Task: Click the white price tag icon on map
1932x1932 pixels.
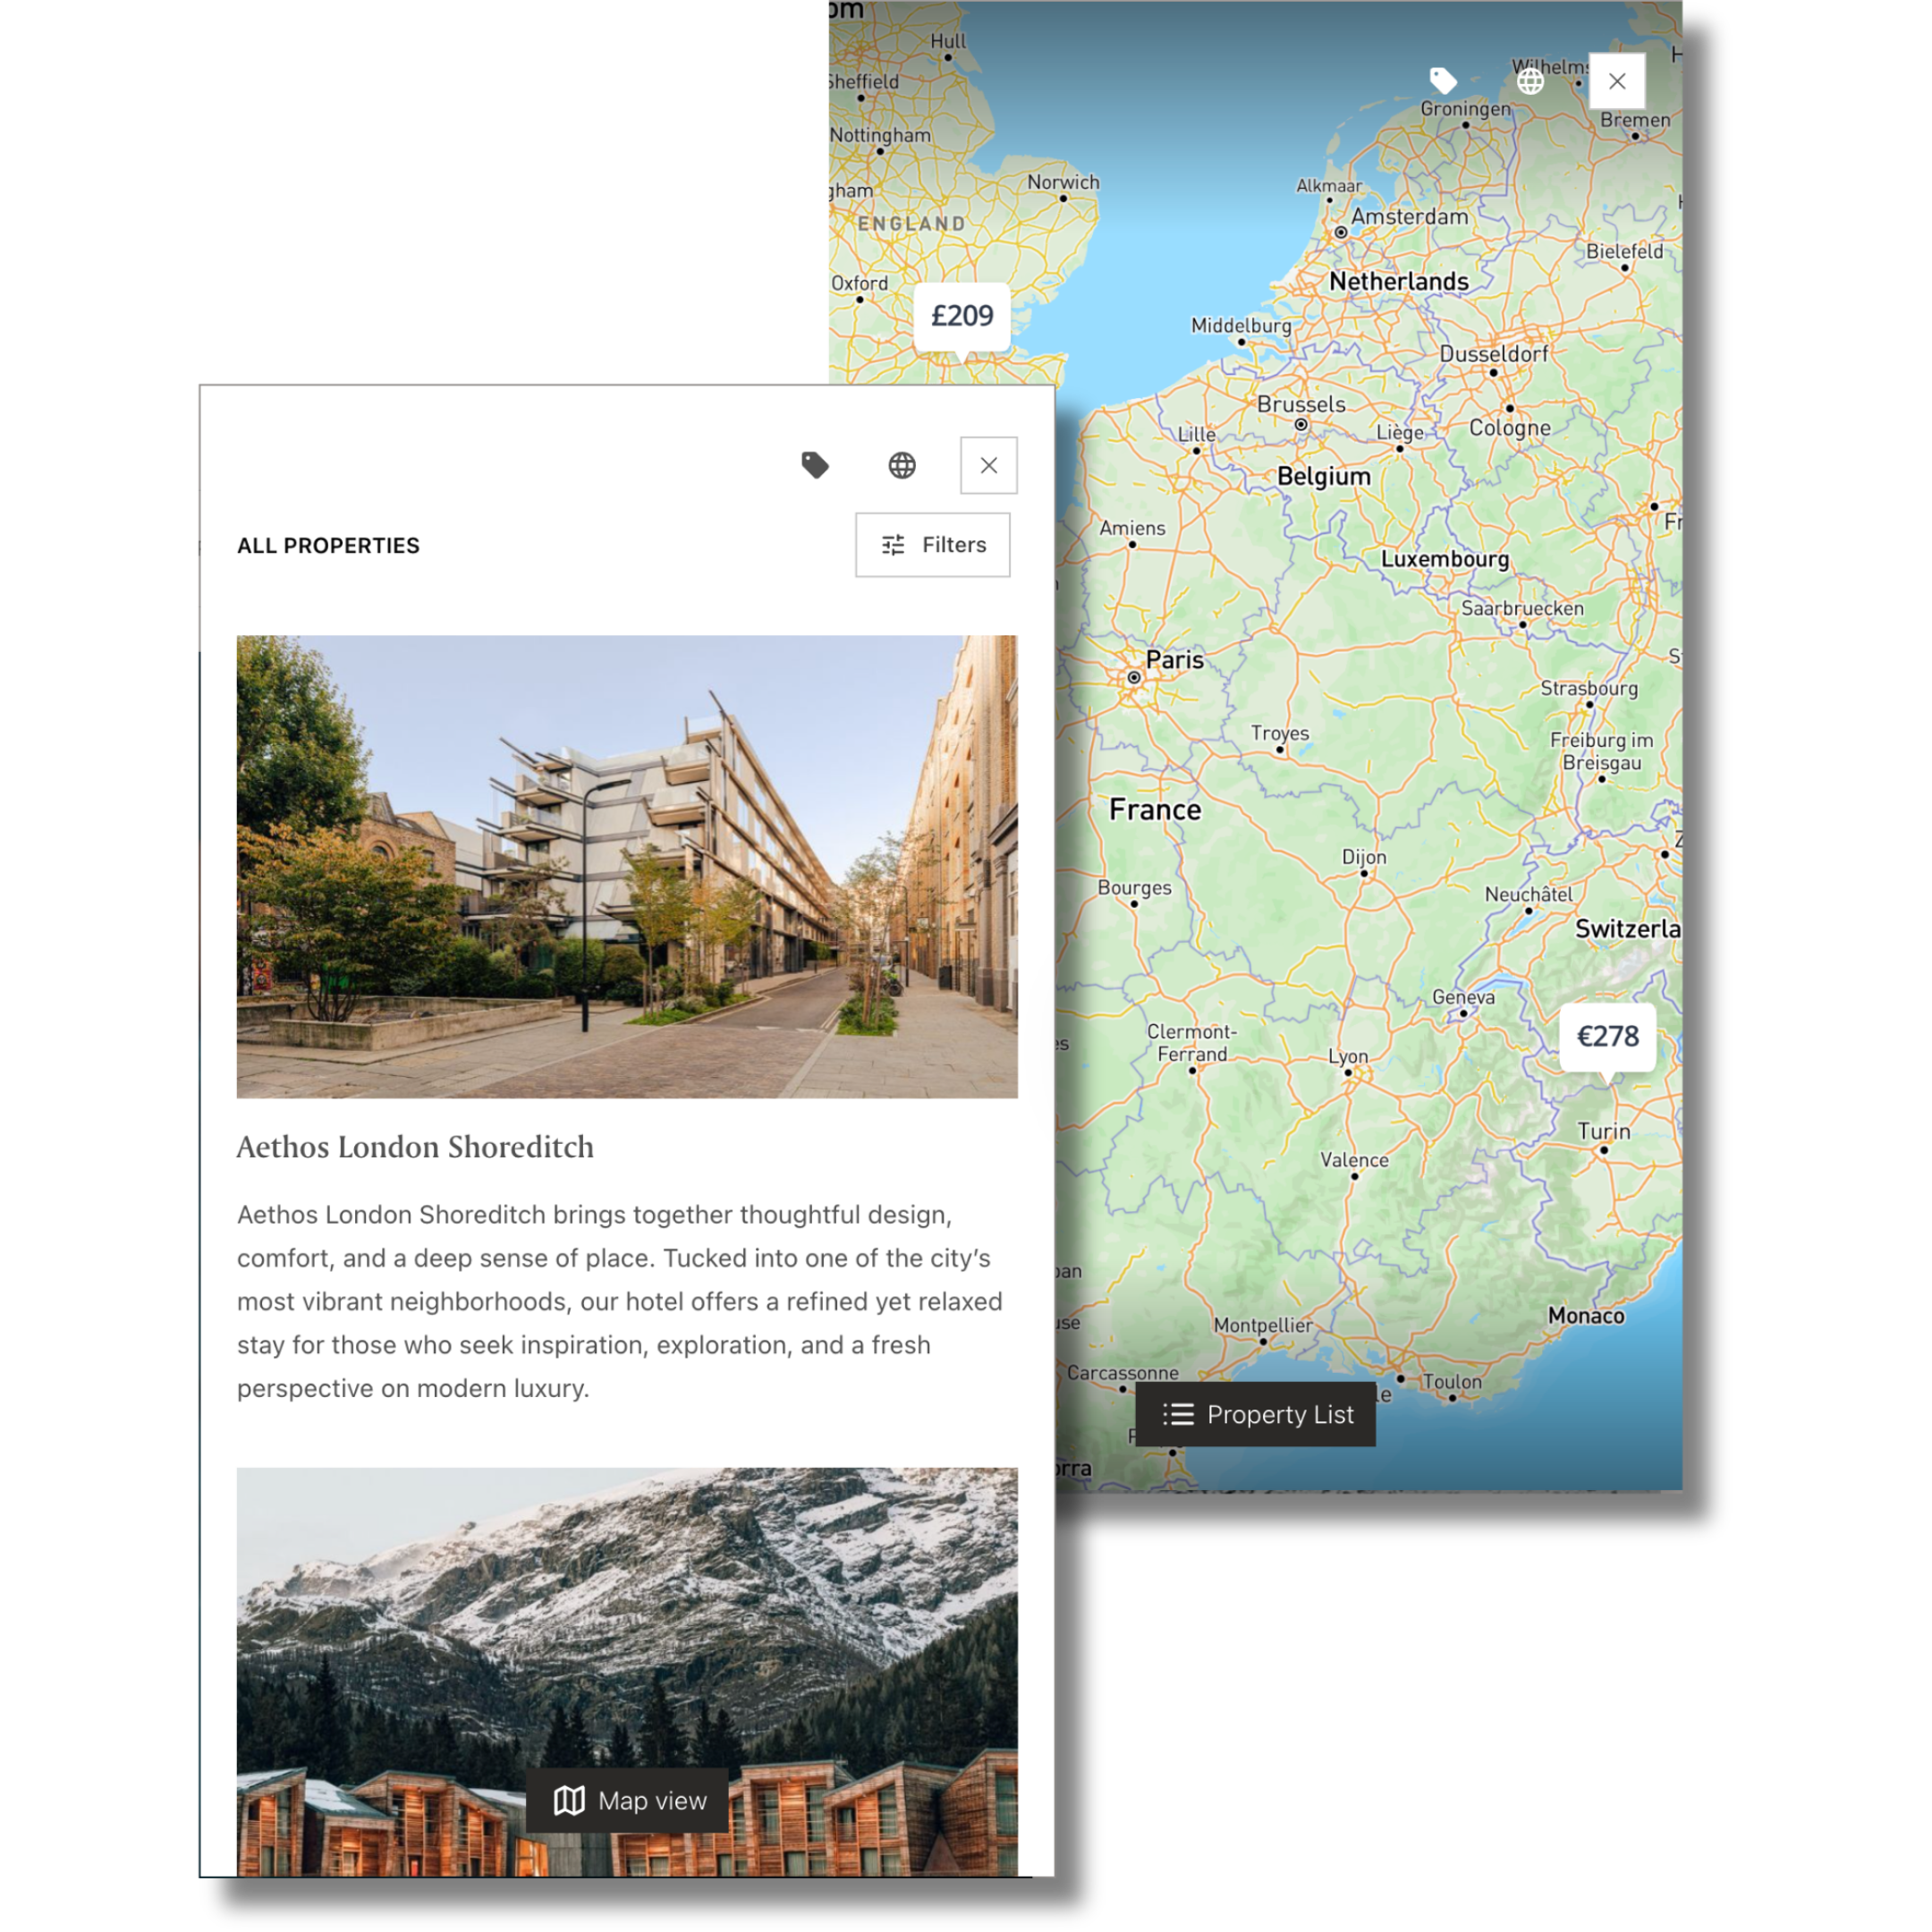Action: 1443,80
